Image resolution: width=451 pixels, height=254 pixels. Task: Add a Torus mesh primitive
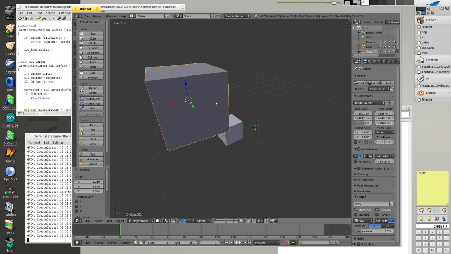click(x=91, y=67)
